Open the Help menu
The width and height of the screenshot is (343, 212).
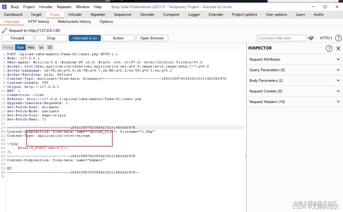(98, 7)
